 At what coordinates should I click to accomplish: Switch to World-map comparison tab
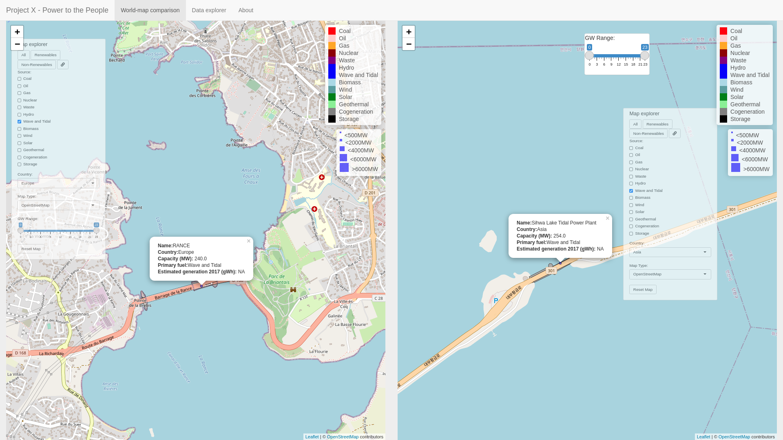tap(150, 10)
